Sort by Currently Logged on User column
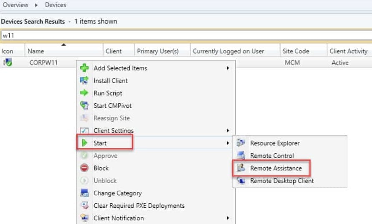The width and height of the screenshot is (372, 224). tap(235, 51)
